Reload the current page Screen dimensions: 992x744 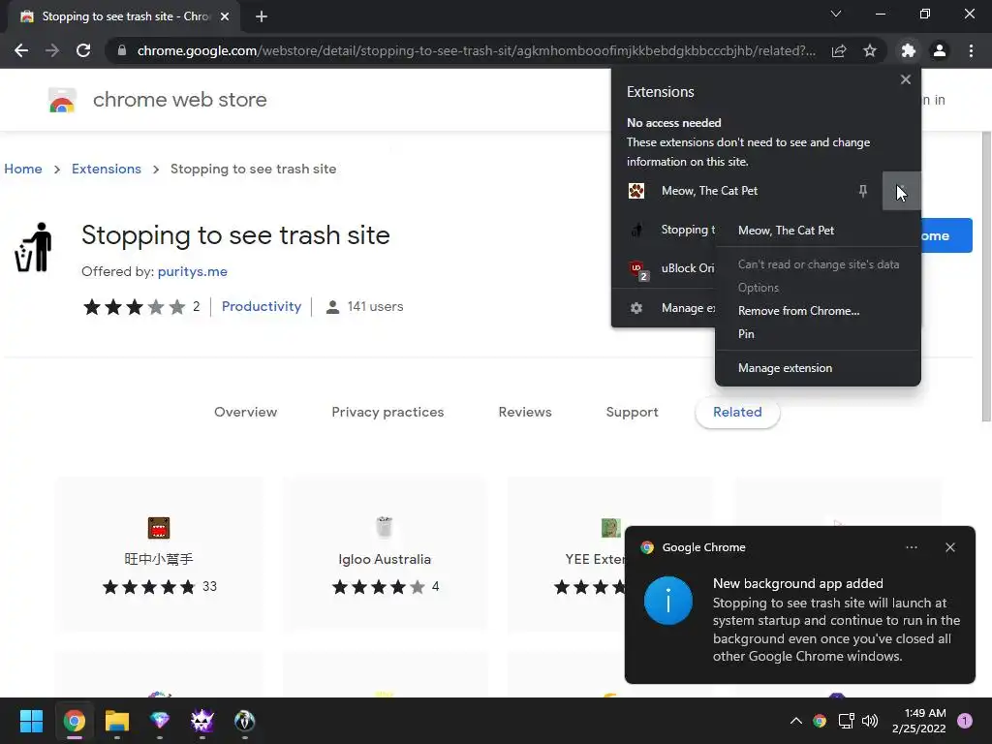(83, 50)
